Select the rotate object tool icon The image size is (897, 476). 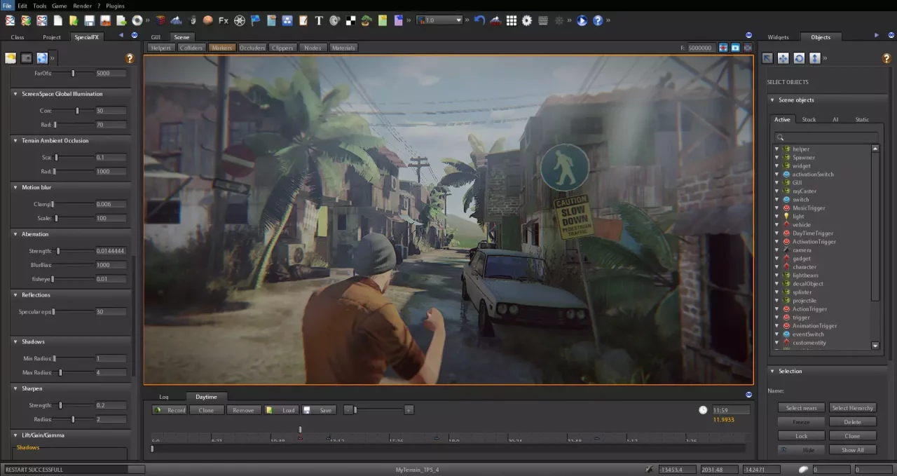click(x=799, y=58)
